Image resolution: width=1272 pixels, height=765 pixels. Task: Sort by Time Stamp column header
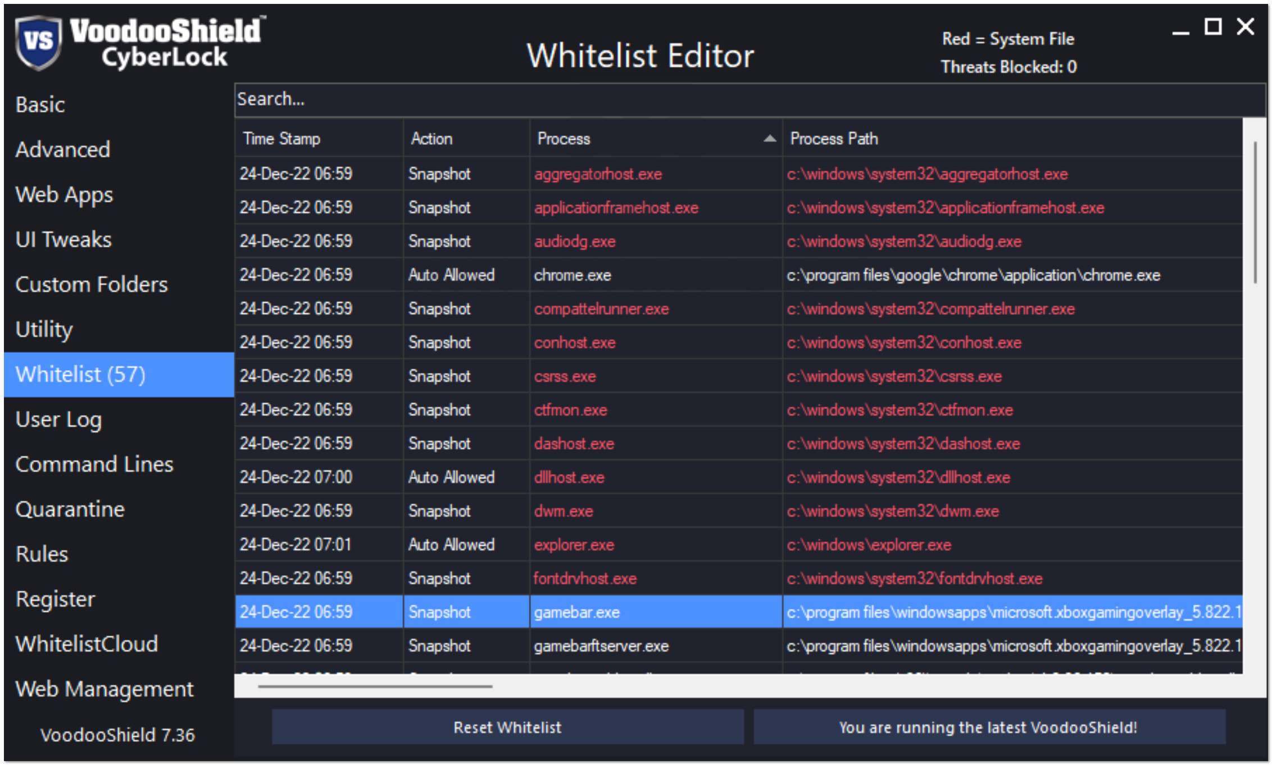319,139
